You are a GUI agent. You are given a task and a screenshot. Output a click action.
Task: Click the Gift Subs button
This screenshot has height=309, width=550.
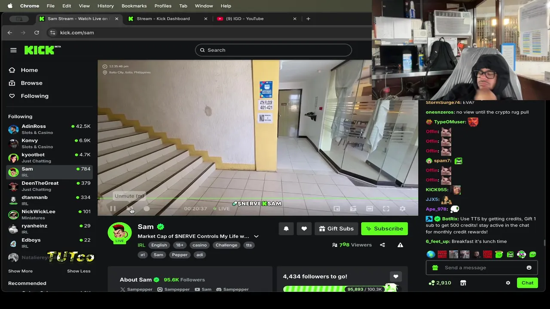click(336, 229)
